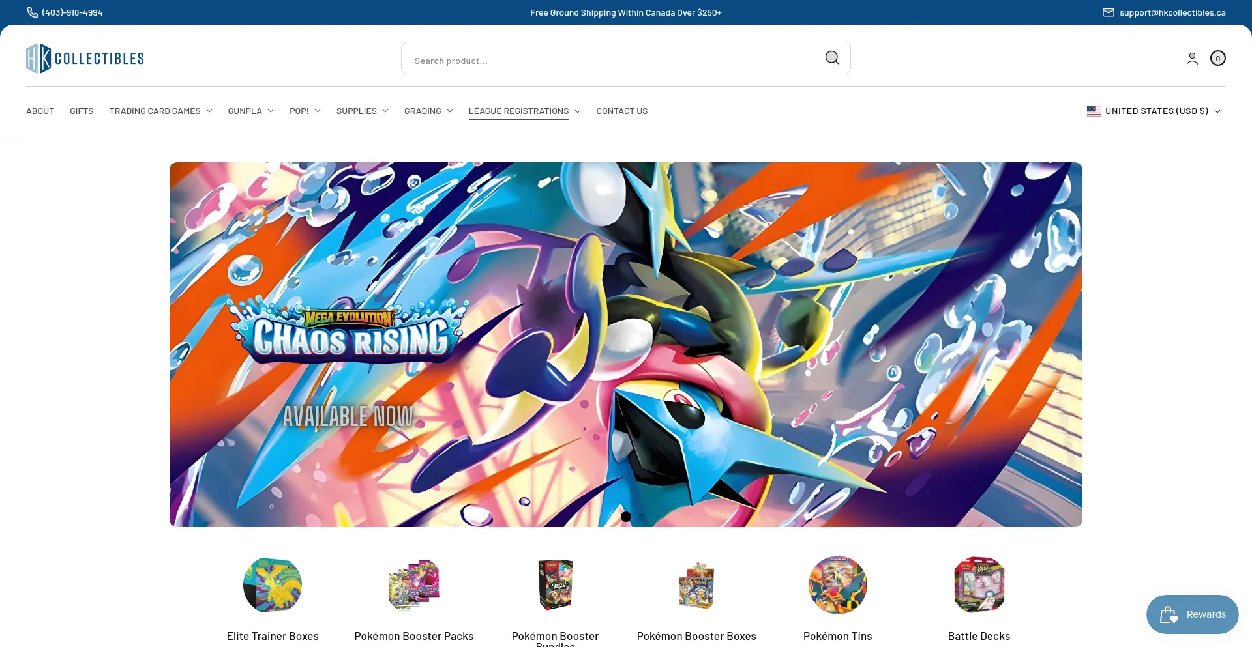Click the Available Now banner text
This screenshot has height=647, width=1252.
tap(348, 416)
